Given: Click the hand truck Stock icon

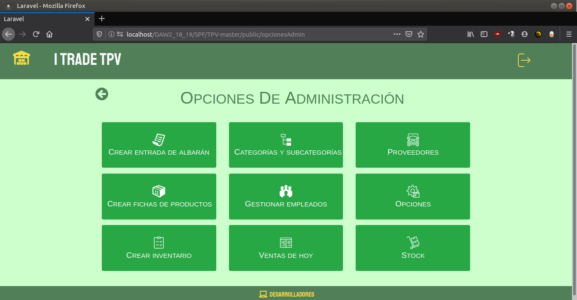Looking at the screenshot, I should point(413,243).
